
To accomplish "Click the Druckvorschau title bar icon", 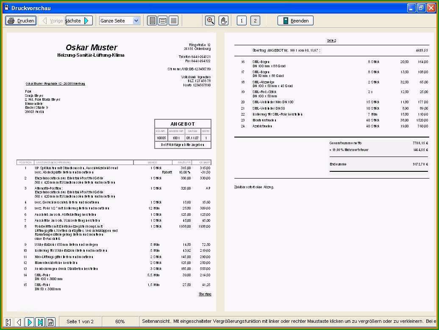I will [7, 8].
